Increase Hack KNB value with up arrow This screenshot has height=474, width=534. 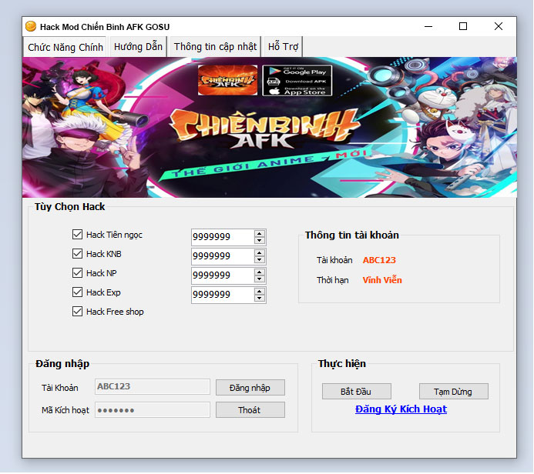click(x=260, y=253)
